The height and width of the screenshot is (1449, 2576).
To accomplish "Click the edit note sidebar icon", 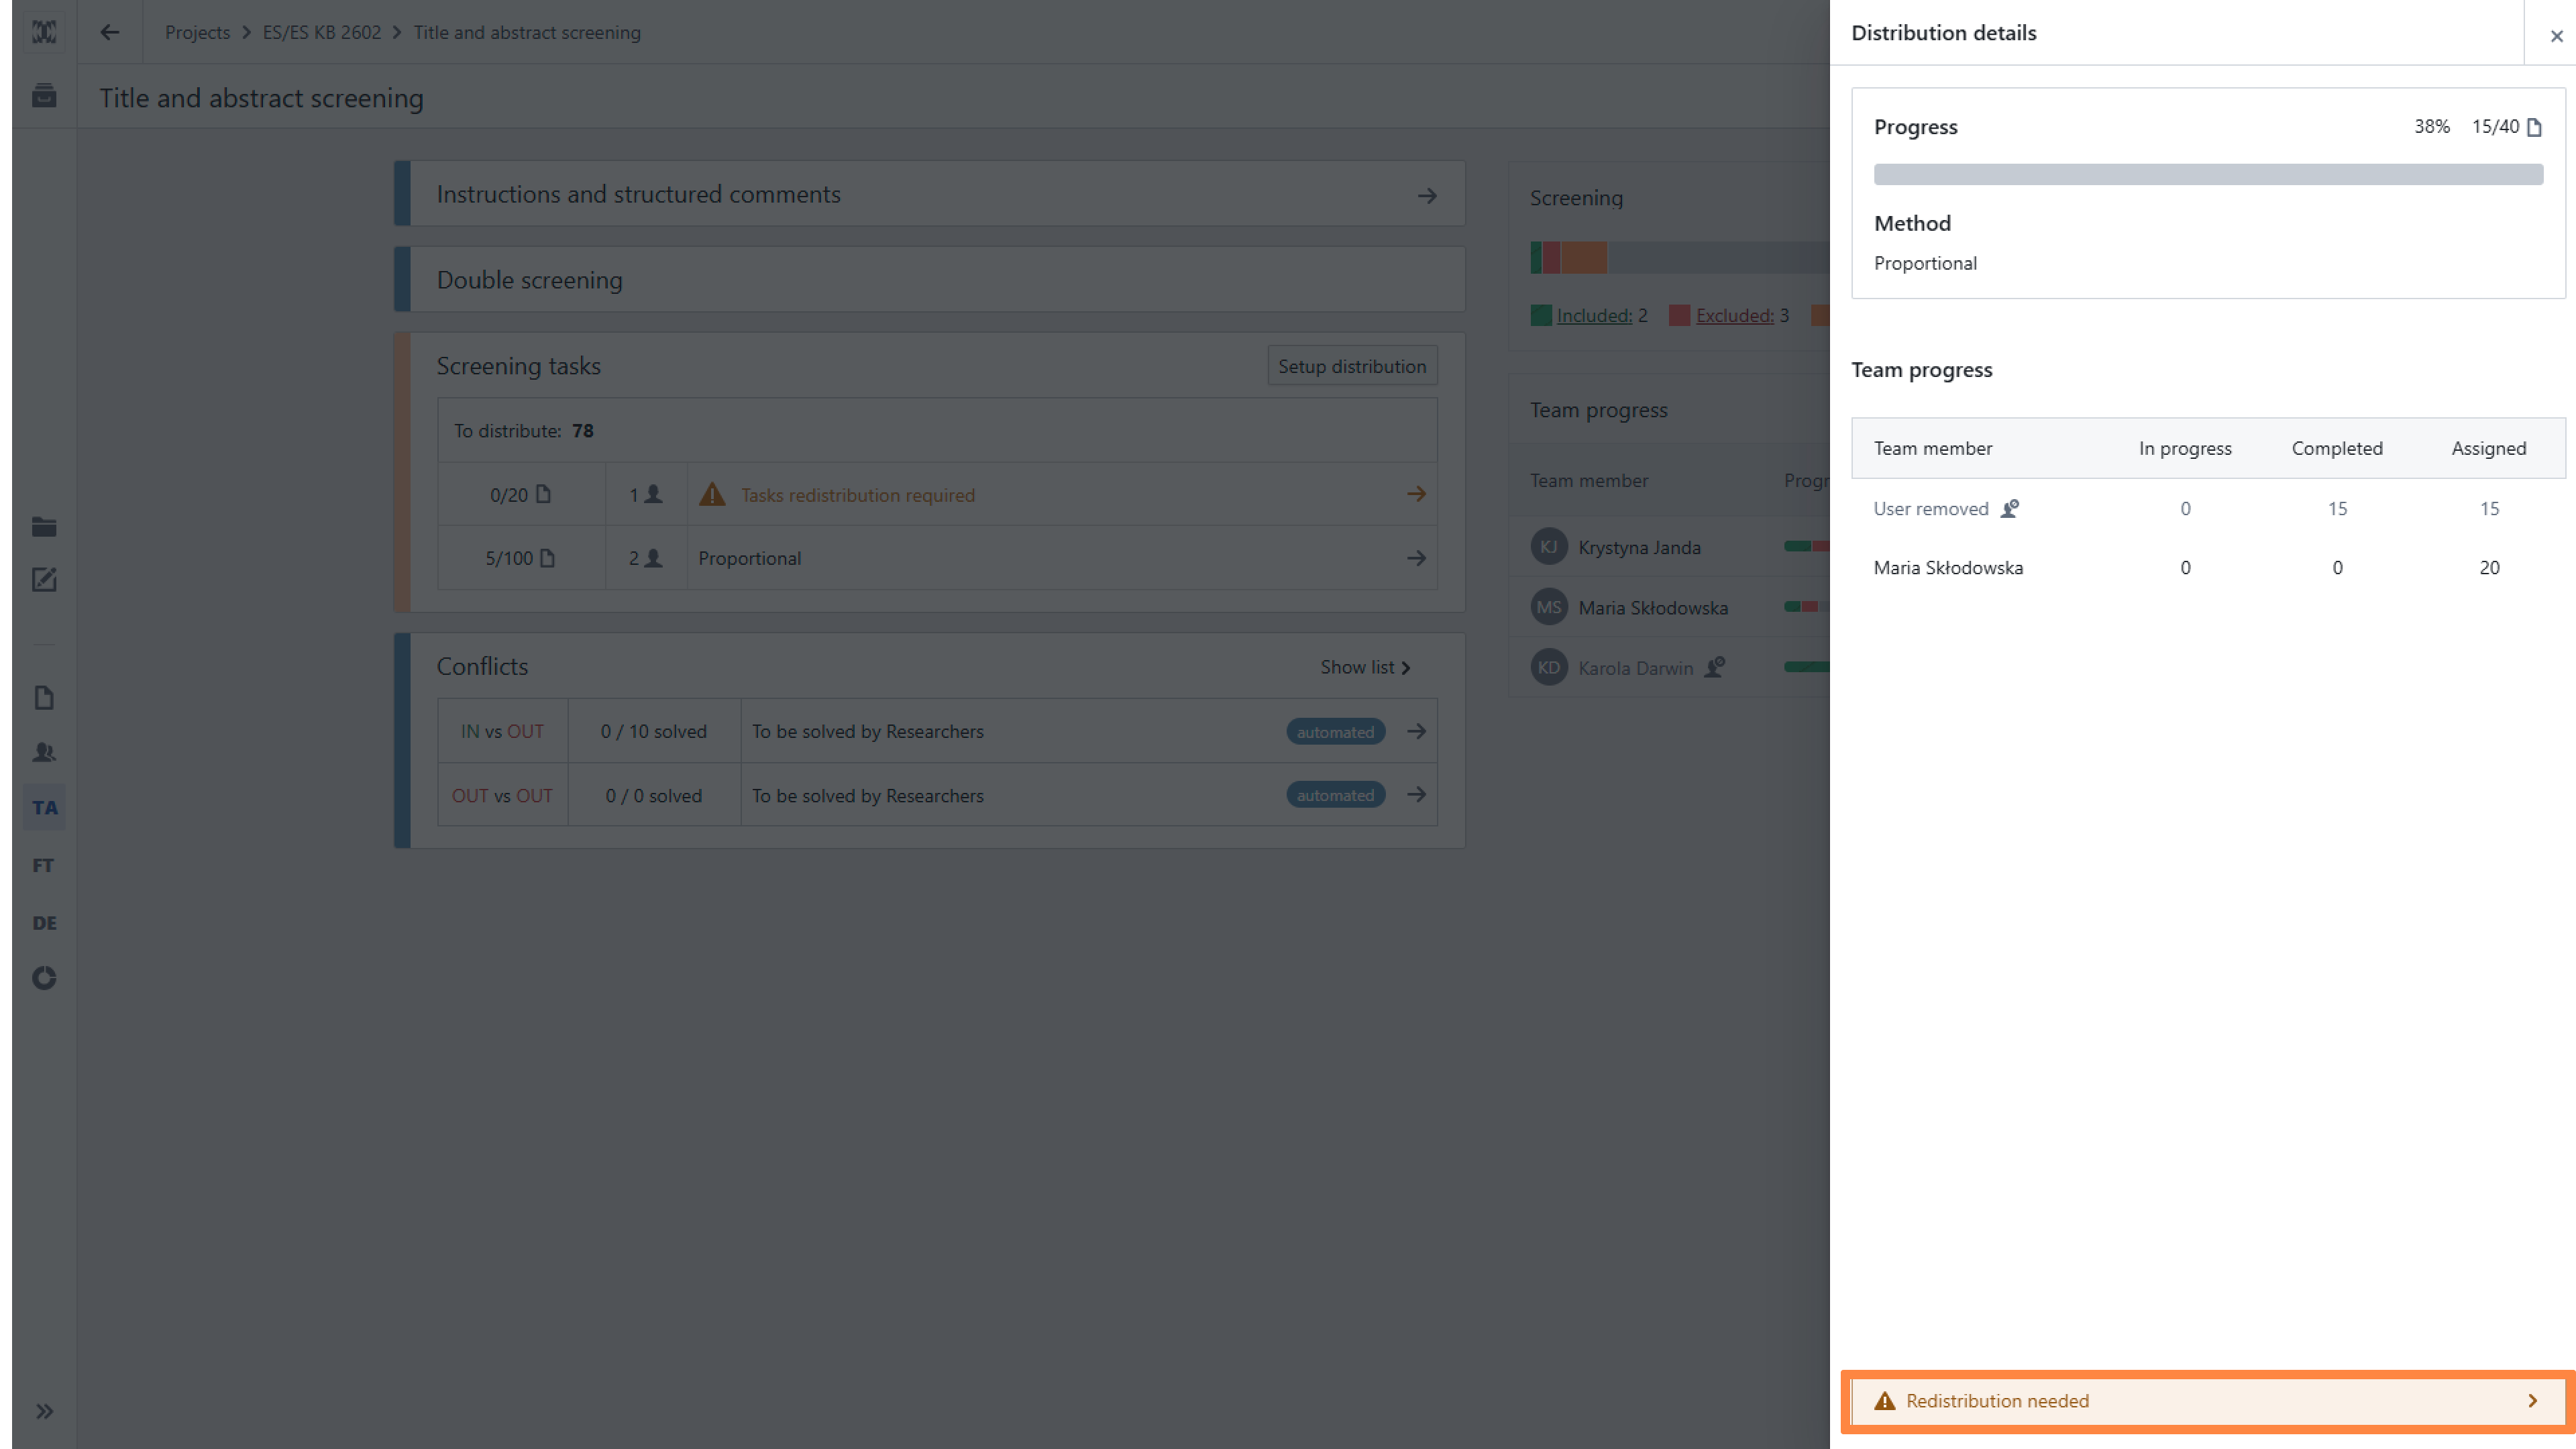I will coord(44,580).
